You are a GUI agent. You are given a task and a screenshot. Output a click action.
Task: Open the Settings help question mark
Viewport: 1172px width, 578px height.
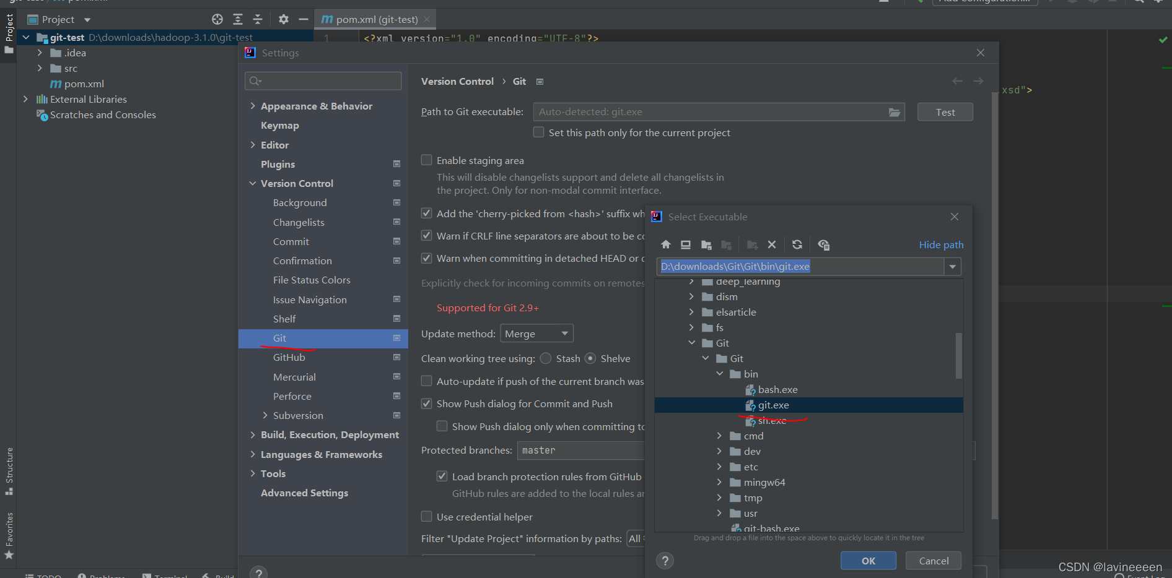259,572
